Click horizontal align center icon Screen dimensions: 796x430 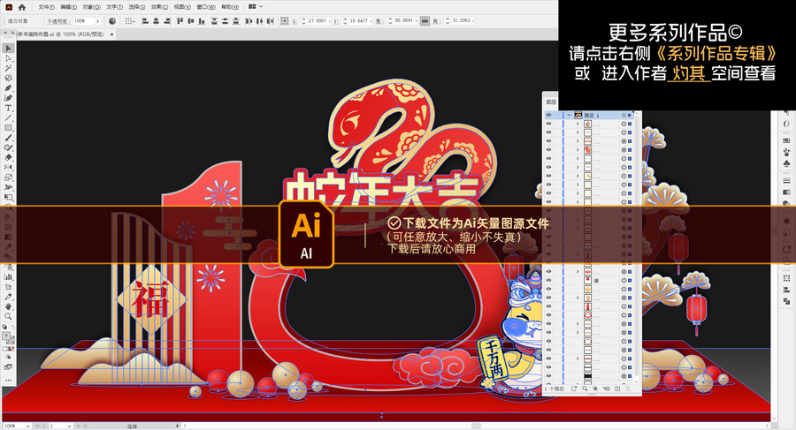point(156,21)
